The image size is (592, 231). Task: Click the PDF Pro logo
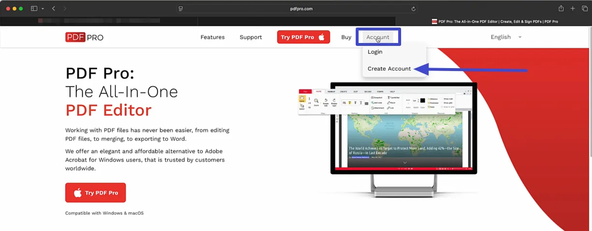[x=84, y=37]
